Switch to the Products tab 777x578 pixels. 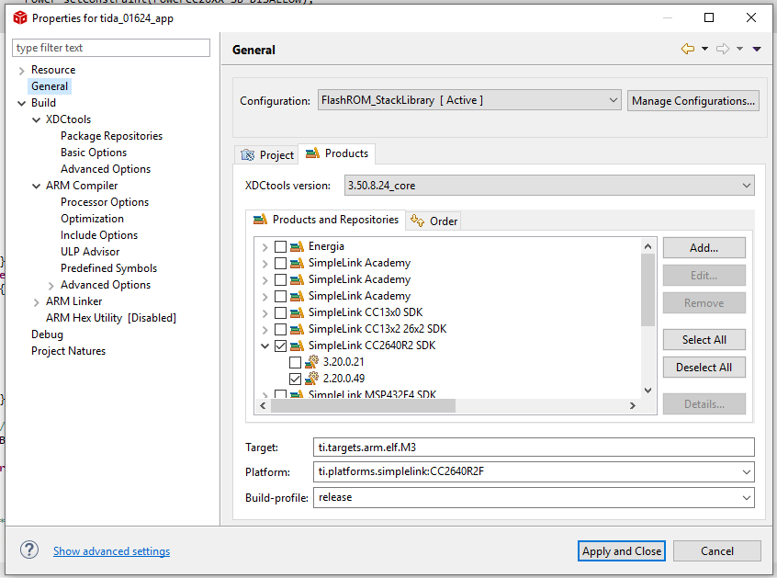click(337, 153)
